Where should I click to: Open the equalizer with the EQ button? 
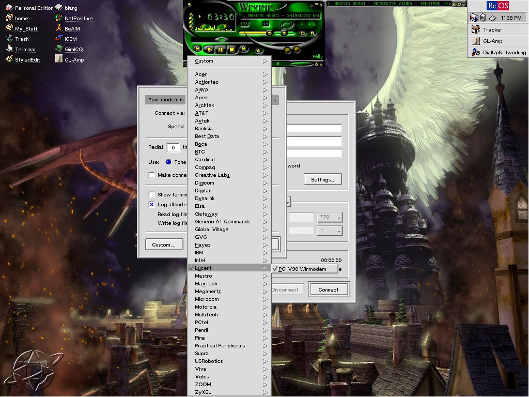[x=302, y=34]
